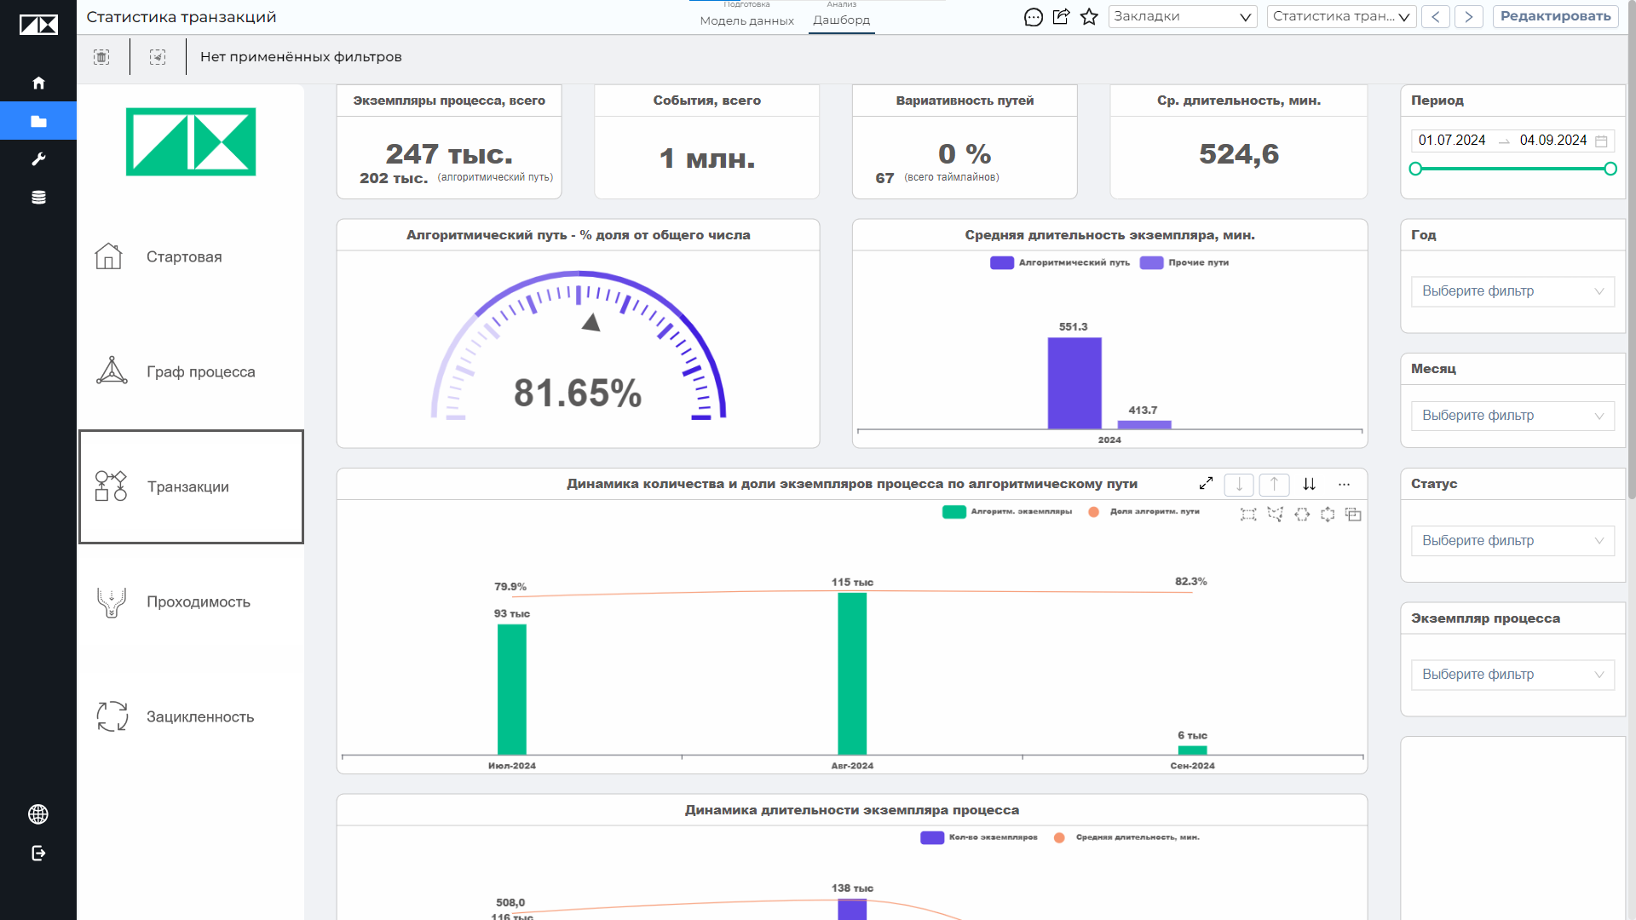Click the wrench settings sidebar icon
This screenshot has height=920, width=1636.
38,159
